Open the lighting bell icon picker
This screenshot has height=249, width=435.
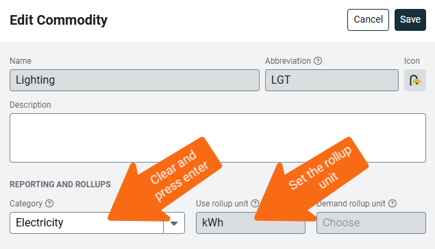click(414, 80)
